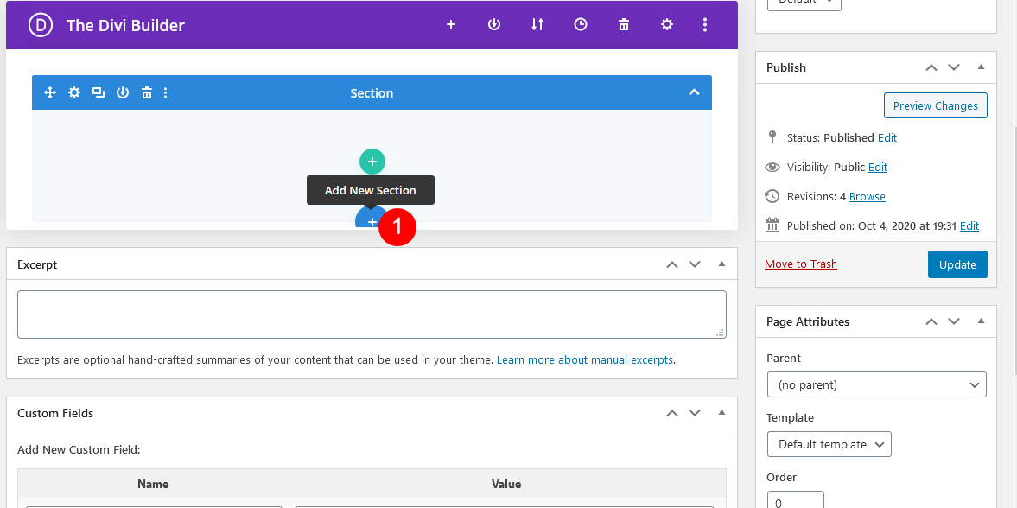The width and height of the screenshot is (1017, 508).
Task: Toggle collapse of the Publish panel
Action: pos(981,67)
